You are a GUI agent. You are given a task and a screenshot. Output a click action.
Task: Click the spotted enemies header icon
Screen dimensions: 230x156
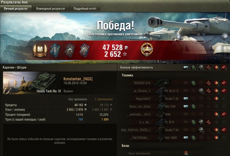[186, 67]
